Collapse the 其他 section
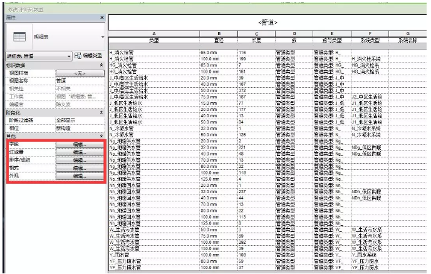 (101, 136)
